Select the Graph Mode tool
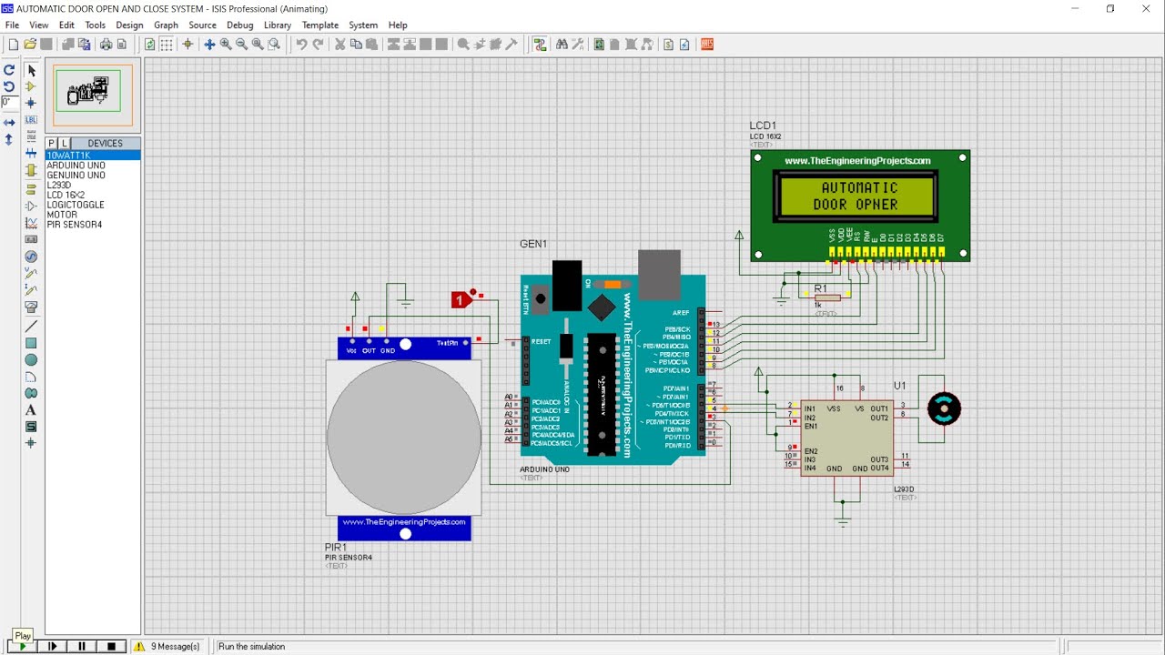The image size is (1165, 655). pos(31,223)
